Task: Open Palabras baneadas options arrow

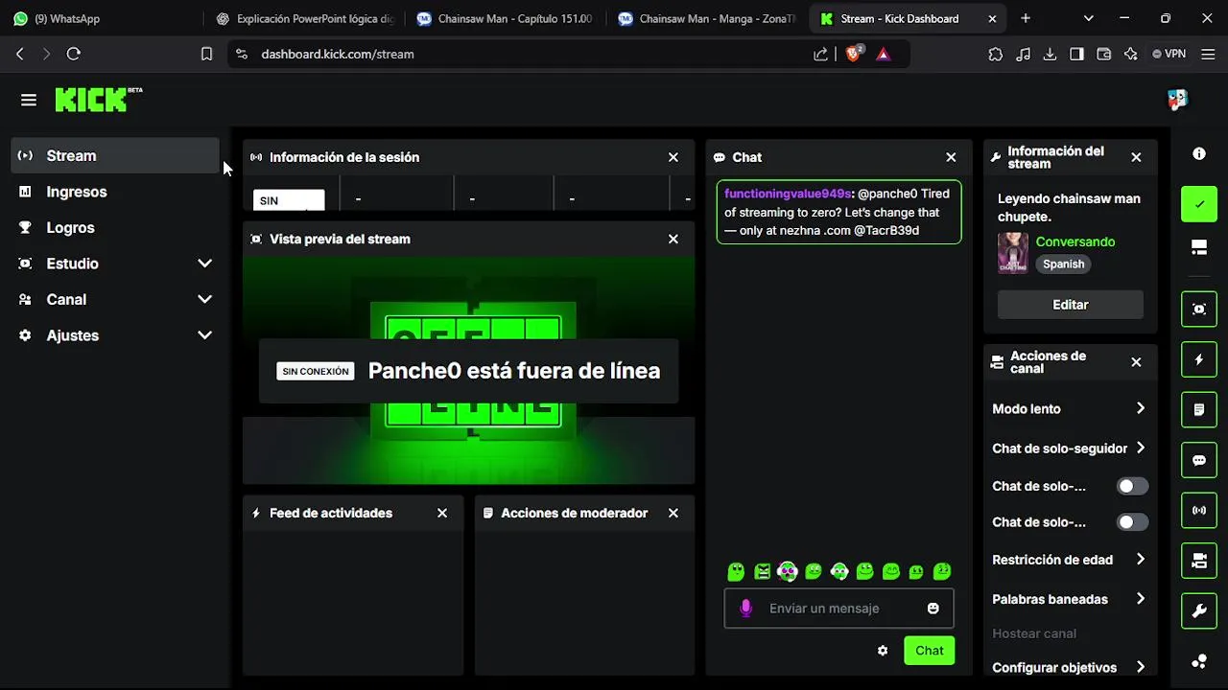Action: point(1140,598)
